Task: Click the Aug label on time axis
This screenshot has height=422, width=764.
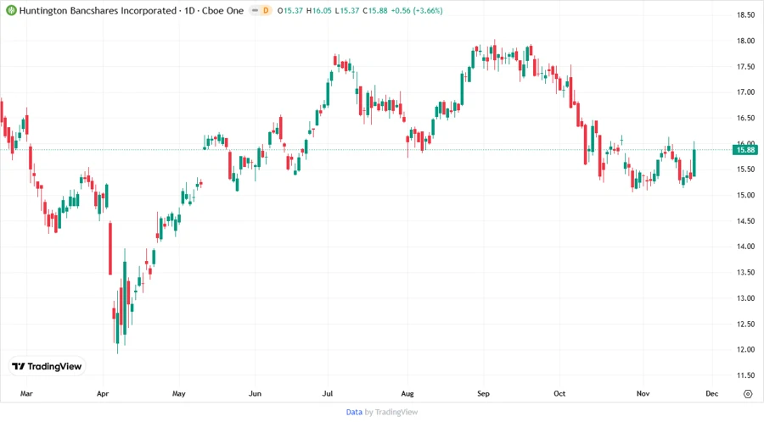Action: pos(407,393)
